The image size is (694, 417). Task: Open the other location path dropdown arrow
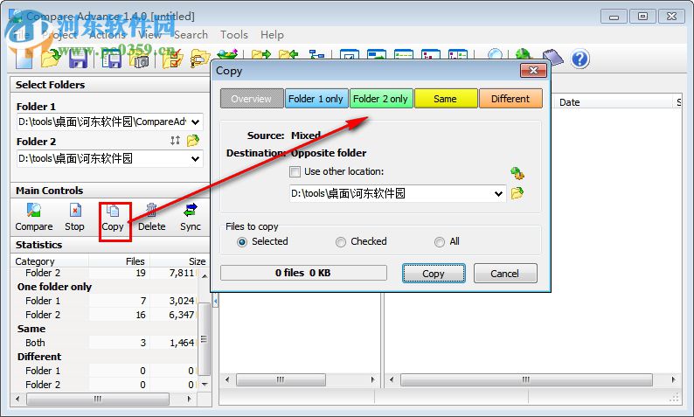(x=498, y=193)
